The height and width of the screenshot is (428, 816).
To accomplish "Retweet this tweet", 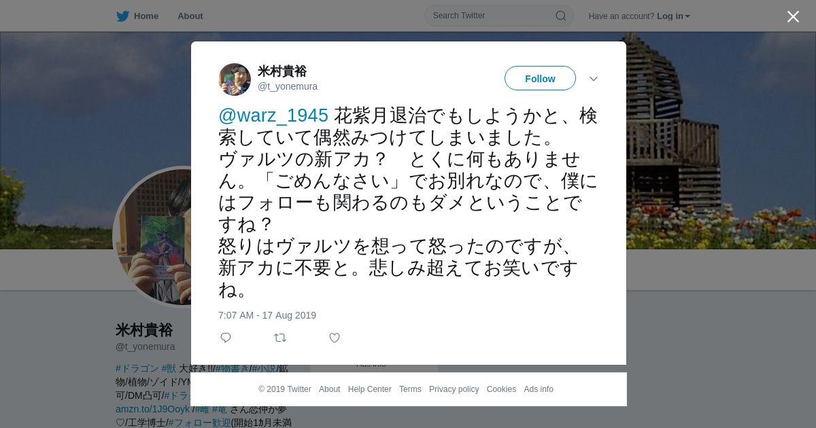I will point(280,338).
